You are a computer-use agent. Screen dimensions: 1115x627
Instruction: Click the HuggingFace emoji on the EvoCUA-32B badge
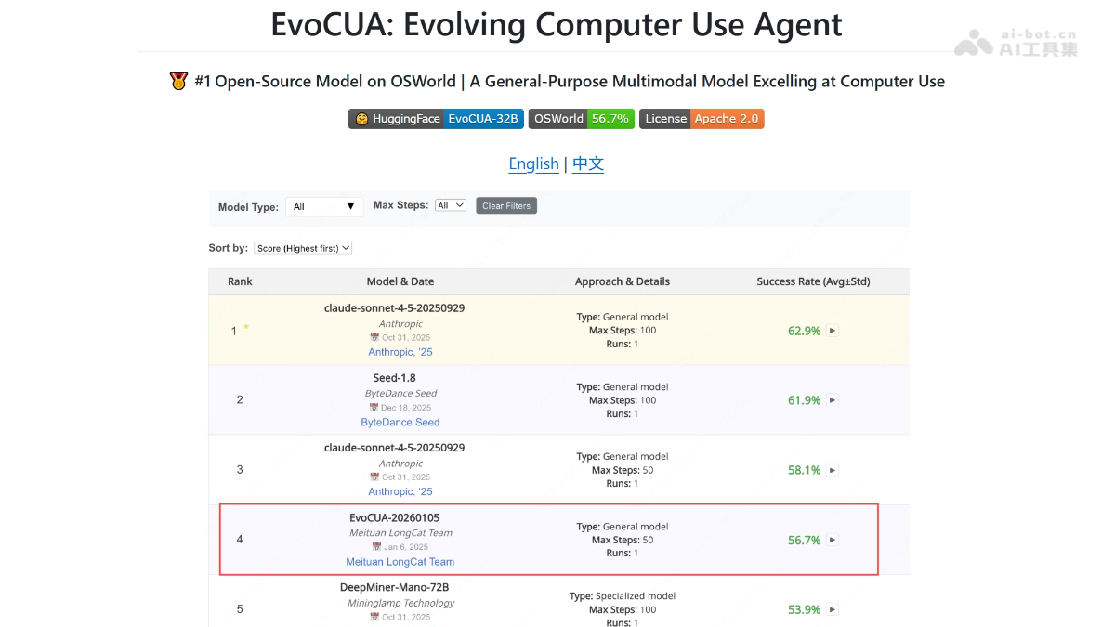point(361,118)
